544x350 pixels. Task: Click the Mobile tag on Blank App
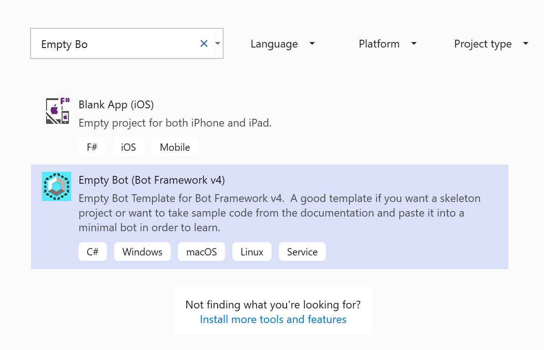pyautogui.click(x=175, y=147)
